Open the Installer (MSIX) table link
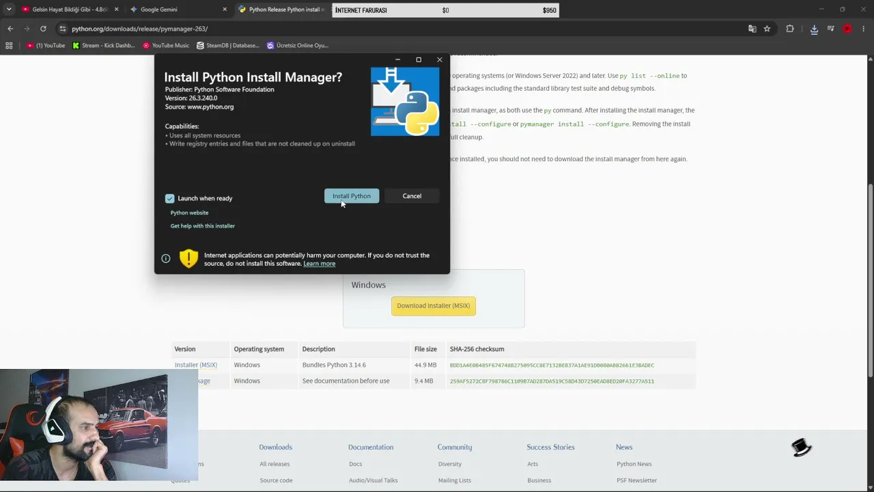This screenshot has width=874, height=492. tap(195, 365)
